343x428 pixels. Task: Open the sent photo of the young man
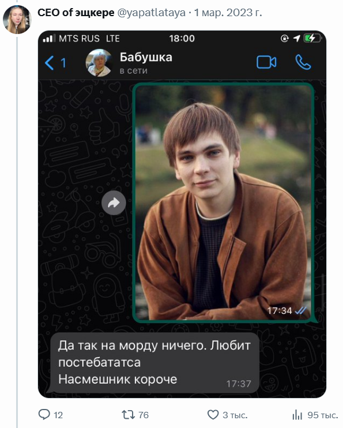tap(224, 202)
